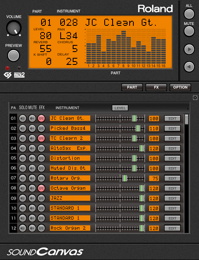Image resolution: width=199 pixels, height=260 pixels.
Task: Click the round MUTE button under ALL
Action: pyautogui.click(x=189, y=31)
